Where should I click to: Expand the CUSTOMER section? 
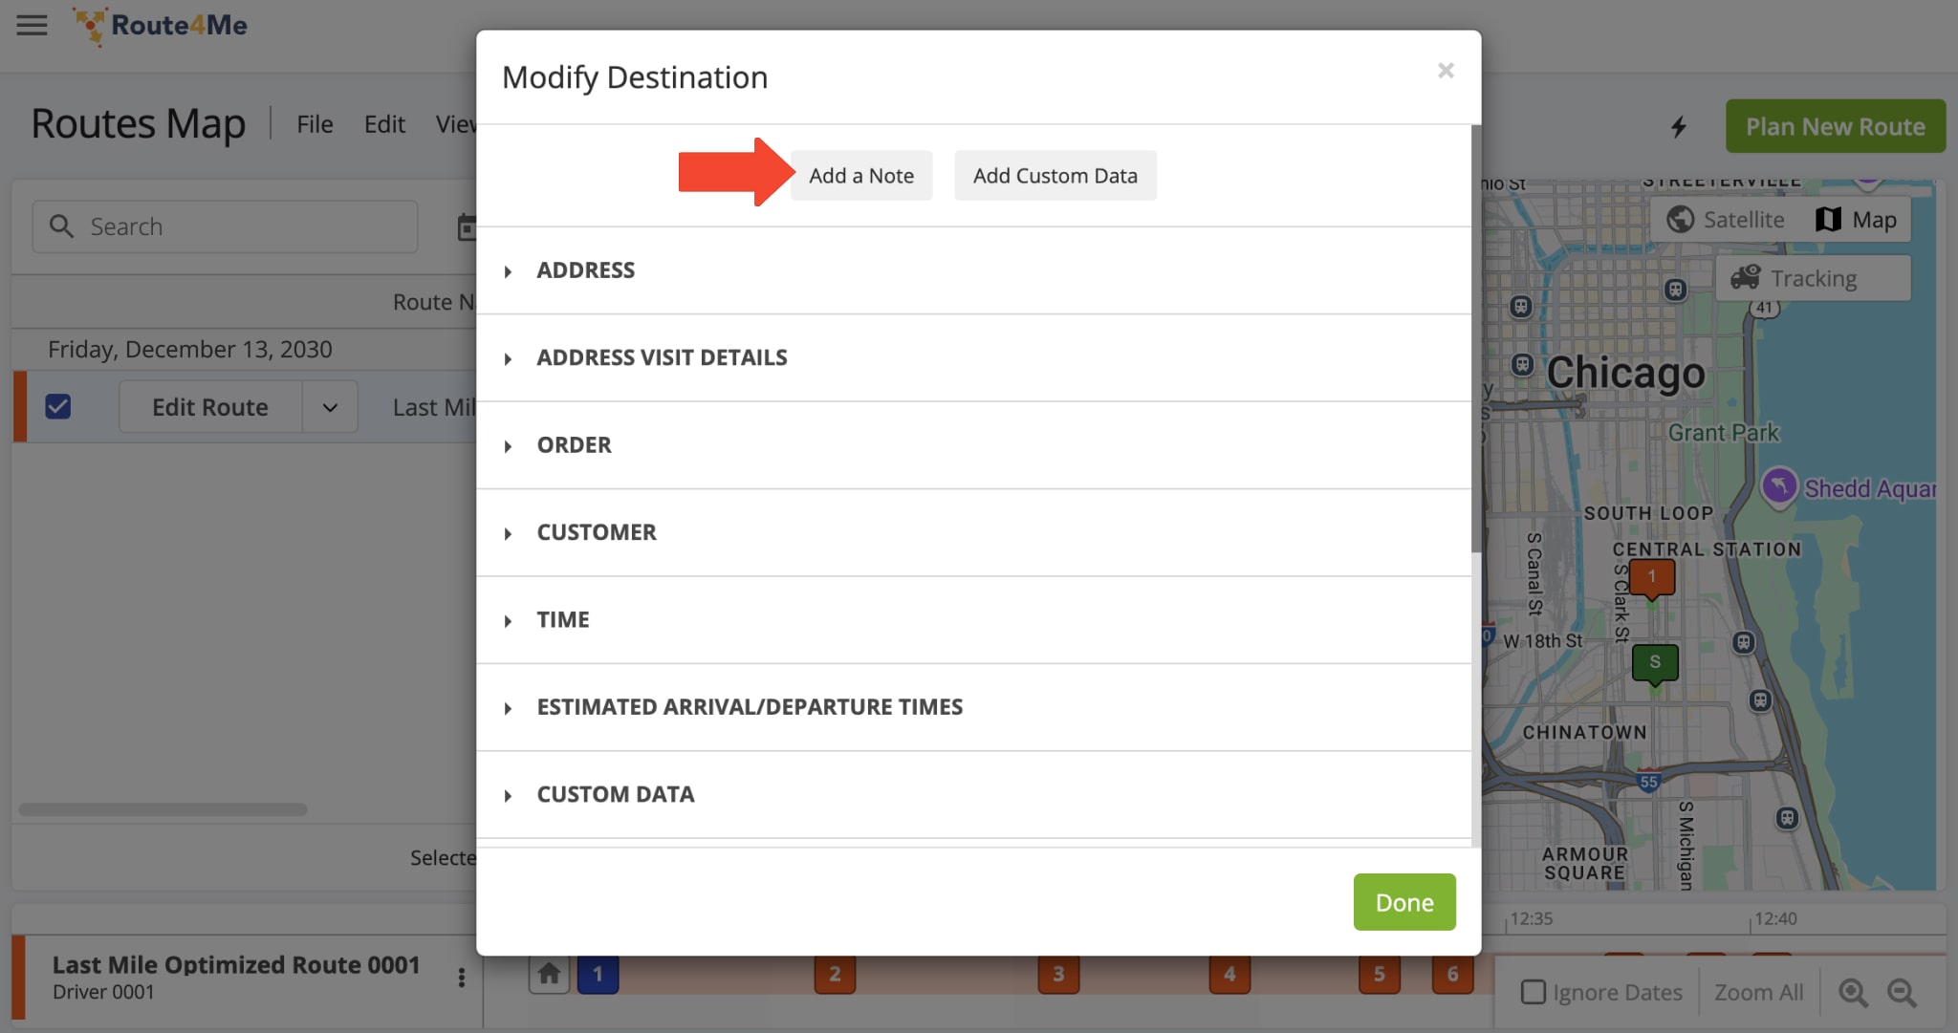(597, 530)
